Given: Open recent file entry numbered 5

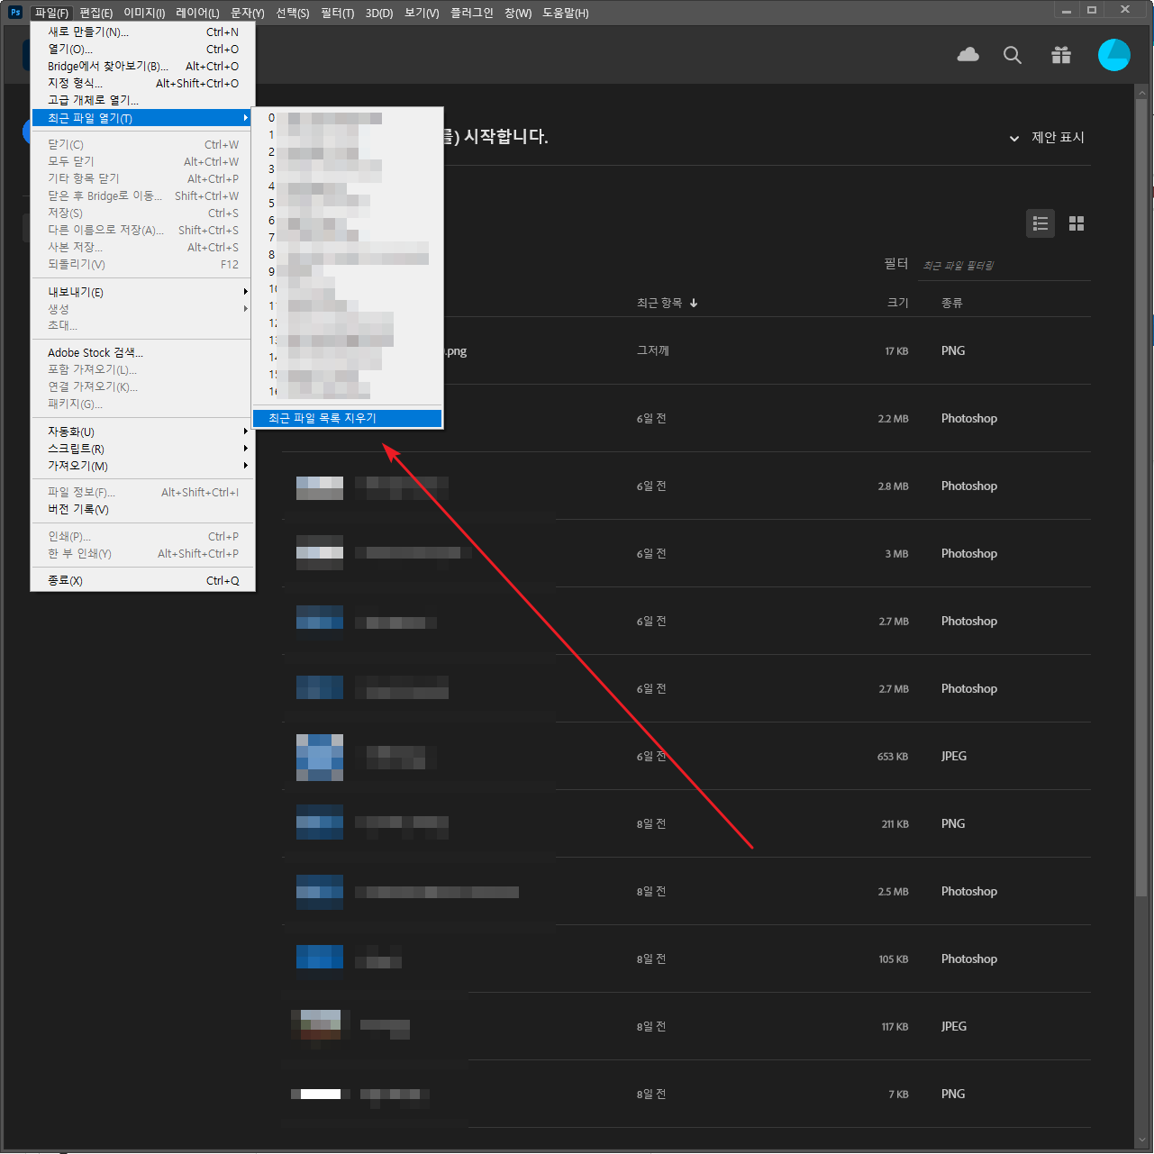Looking at the screenshot, I should pos(348,204).
